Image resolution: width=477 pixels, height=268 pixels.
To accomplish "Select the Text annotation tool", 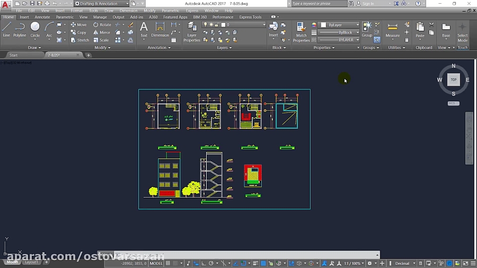I will [144, 30].
